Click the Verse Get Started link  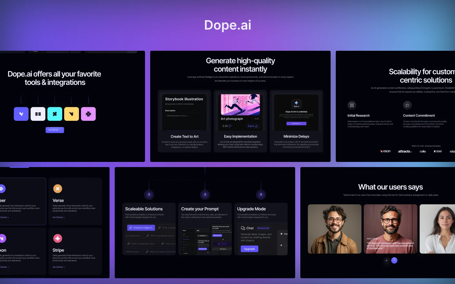[x=59, y=217]
